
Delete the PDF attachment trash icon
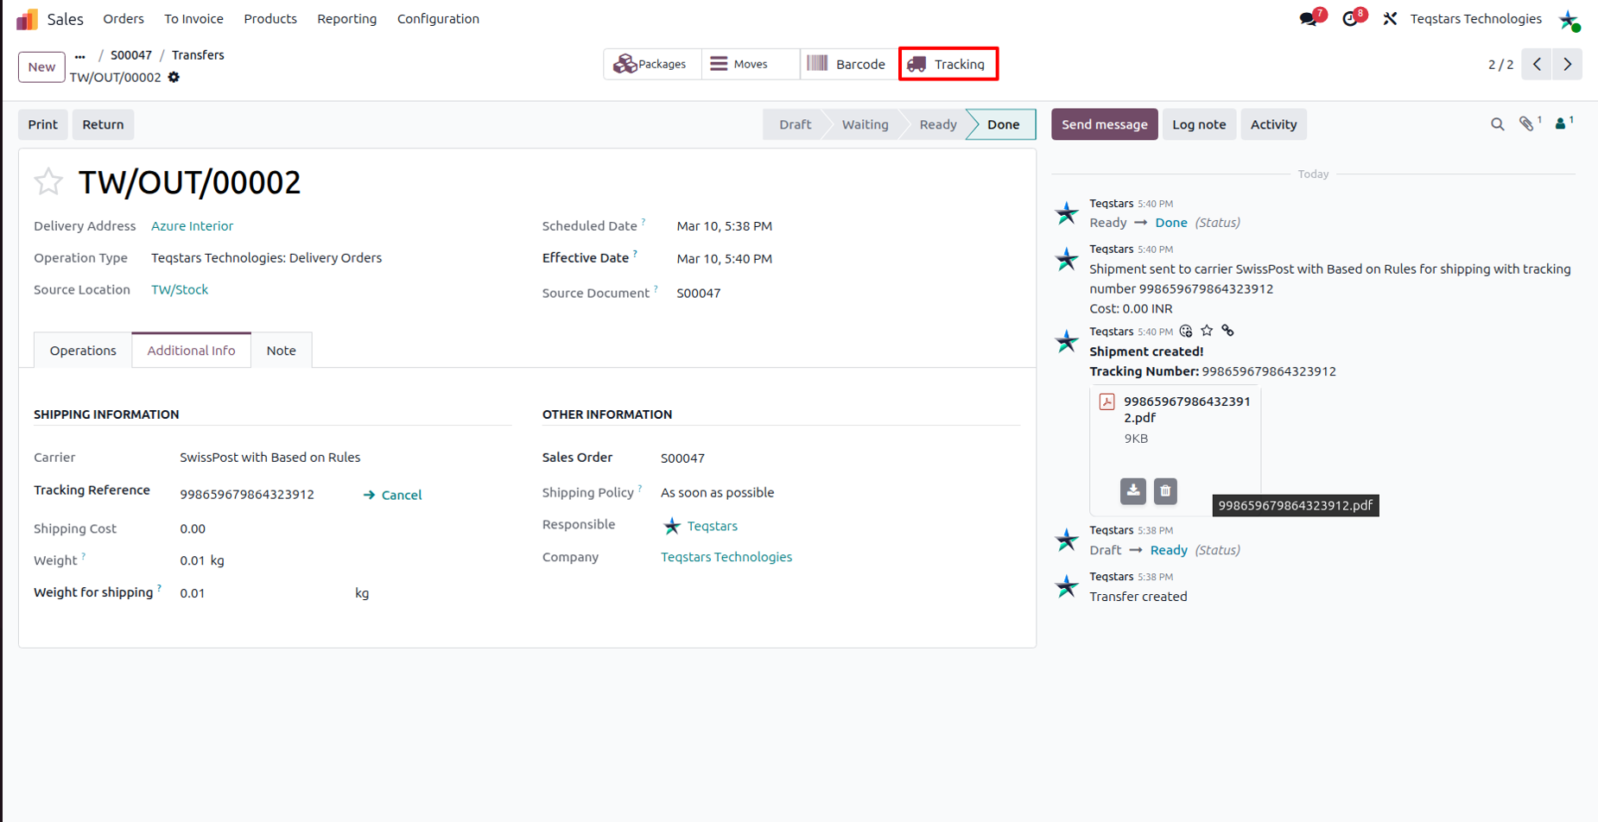coord(1165,491)
